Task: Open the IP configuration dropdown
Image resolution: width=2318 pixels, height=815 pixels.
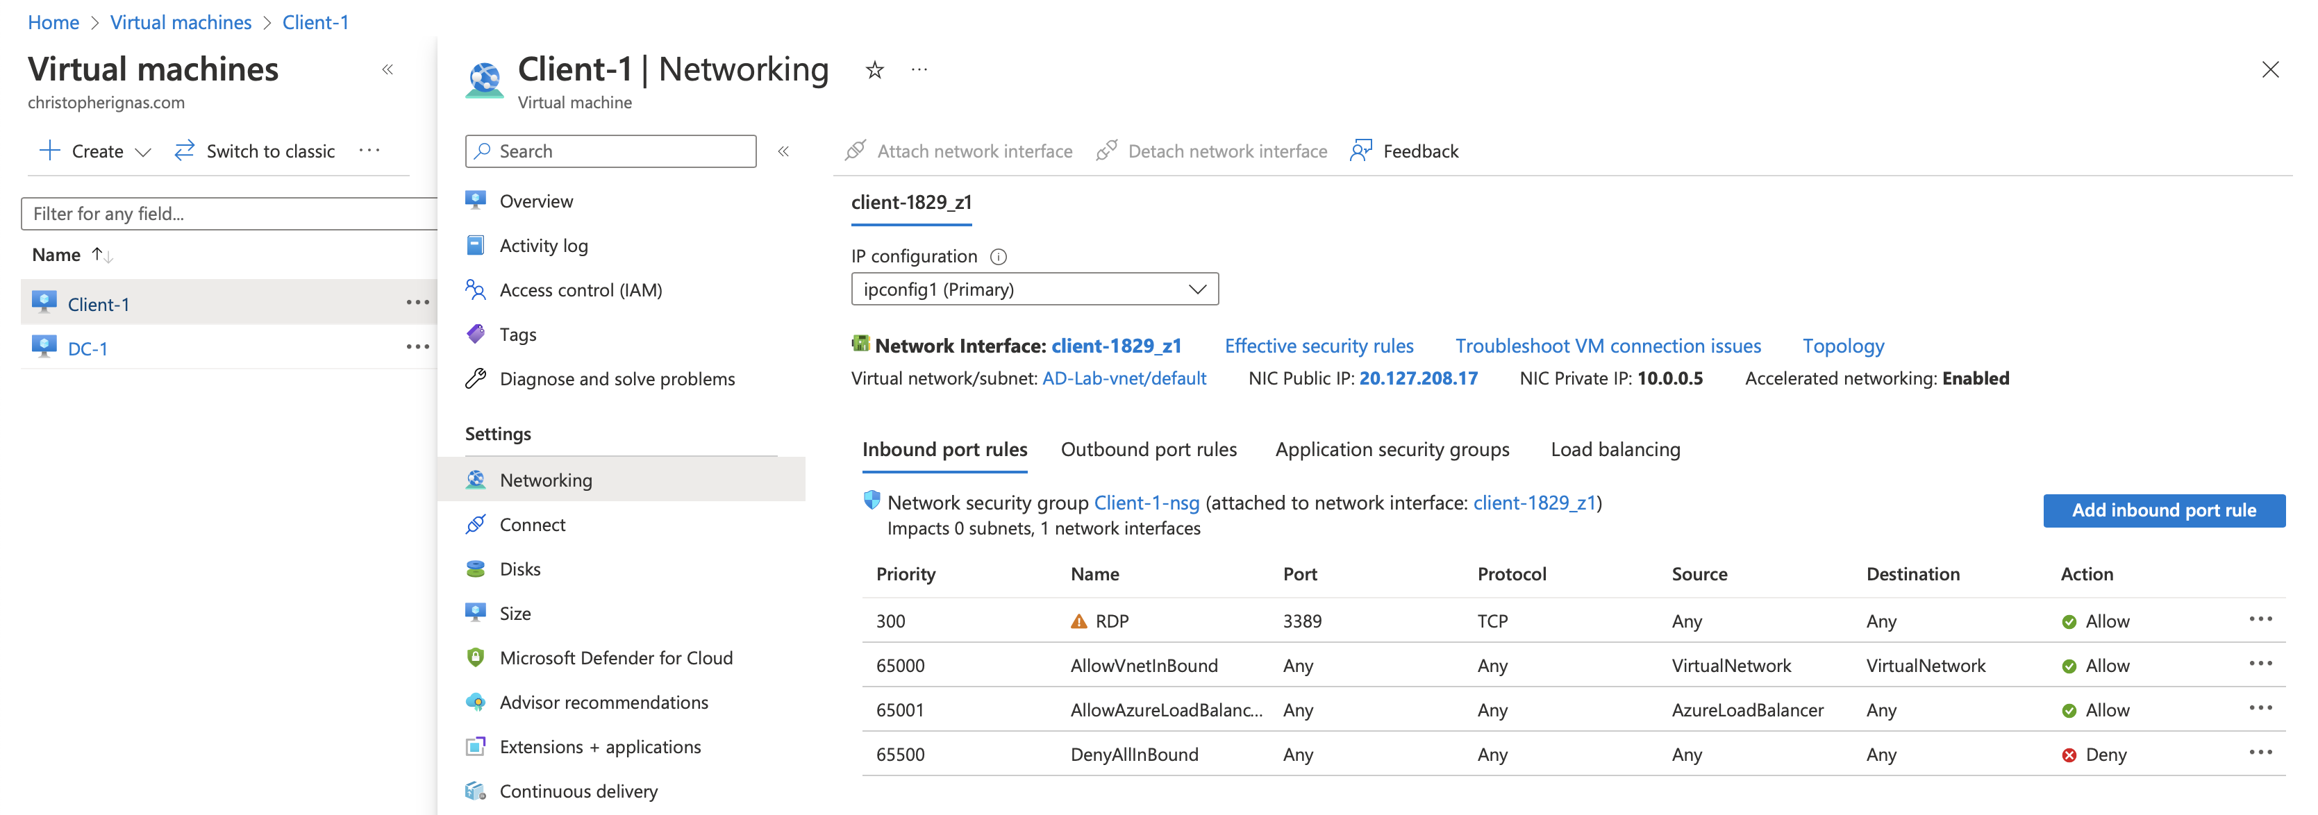Action: tap(1035, 289)
